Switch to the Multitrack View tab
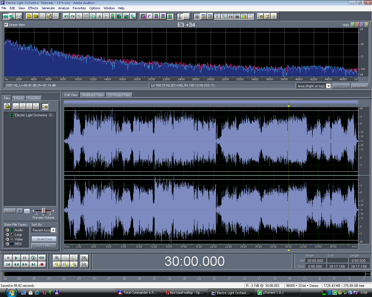The image size is (372, 297). pos(92,95)
